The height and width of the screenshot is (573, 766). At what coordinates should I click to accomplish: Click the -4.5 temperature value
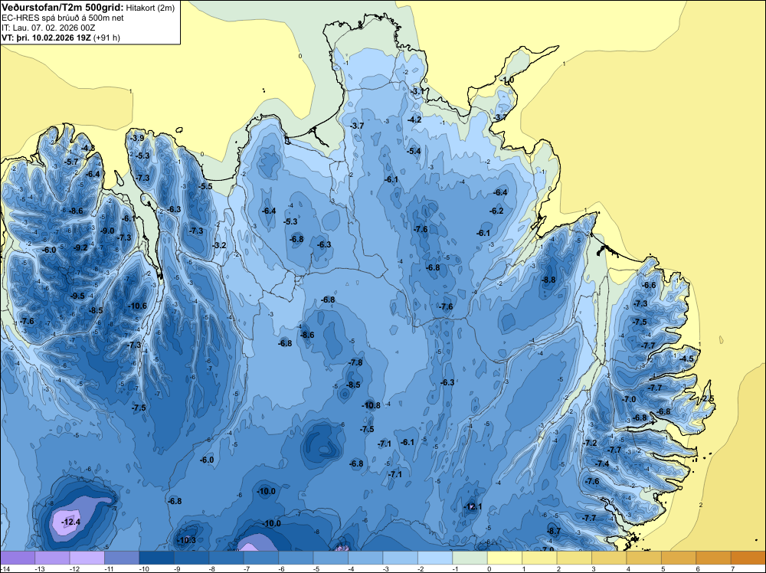tap(687, 359)
